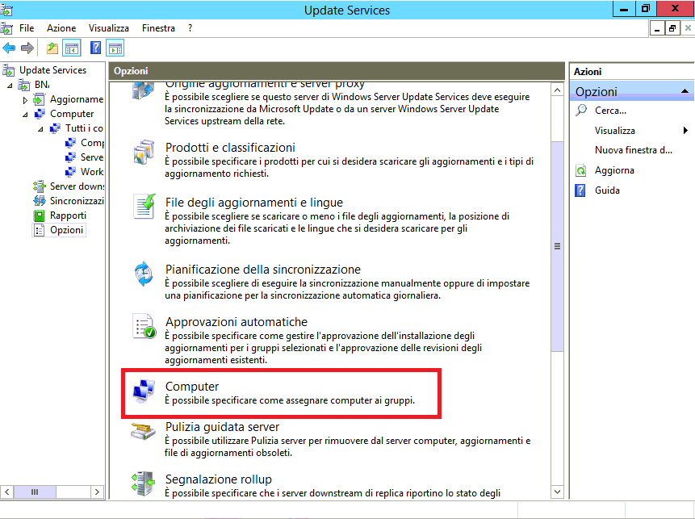The width and height of the screenshot is (695, 519).
Task: Collapse the Tutti i computer tree node
Action: (41, 129)
